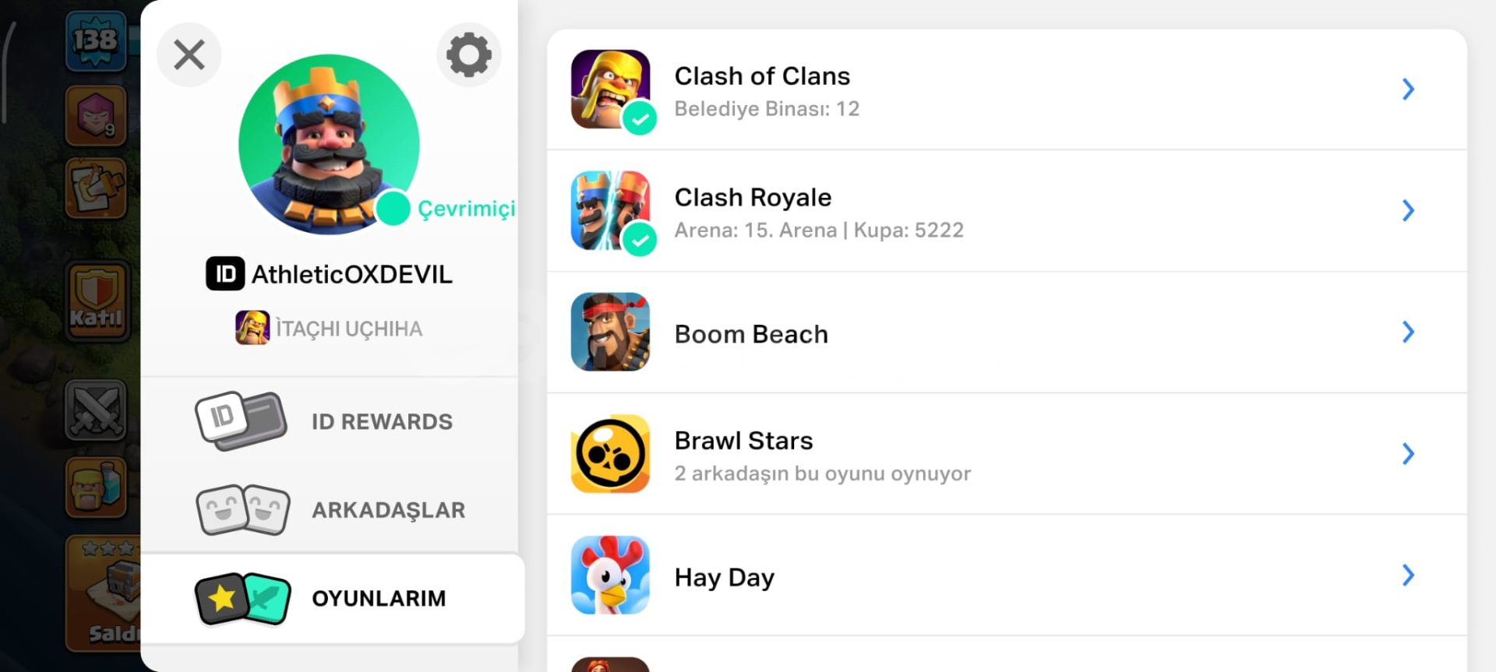Tap the Hay Day rooster icon
The height and width of the screenshot is (672, 1496).
click(x=610, y=575)
